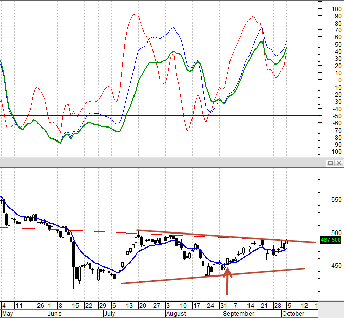Choose the May month label
This screenshot has width=345, height=318.
[x=8, y=314]
